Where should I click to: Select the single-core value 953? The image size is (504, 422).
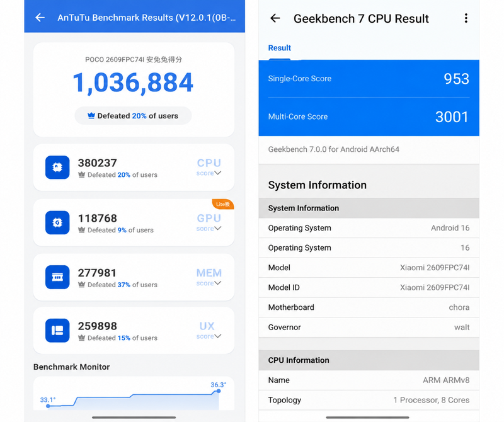[456, 79]
